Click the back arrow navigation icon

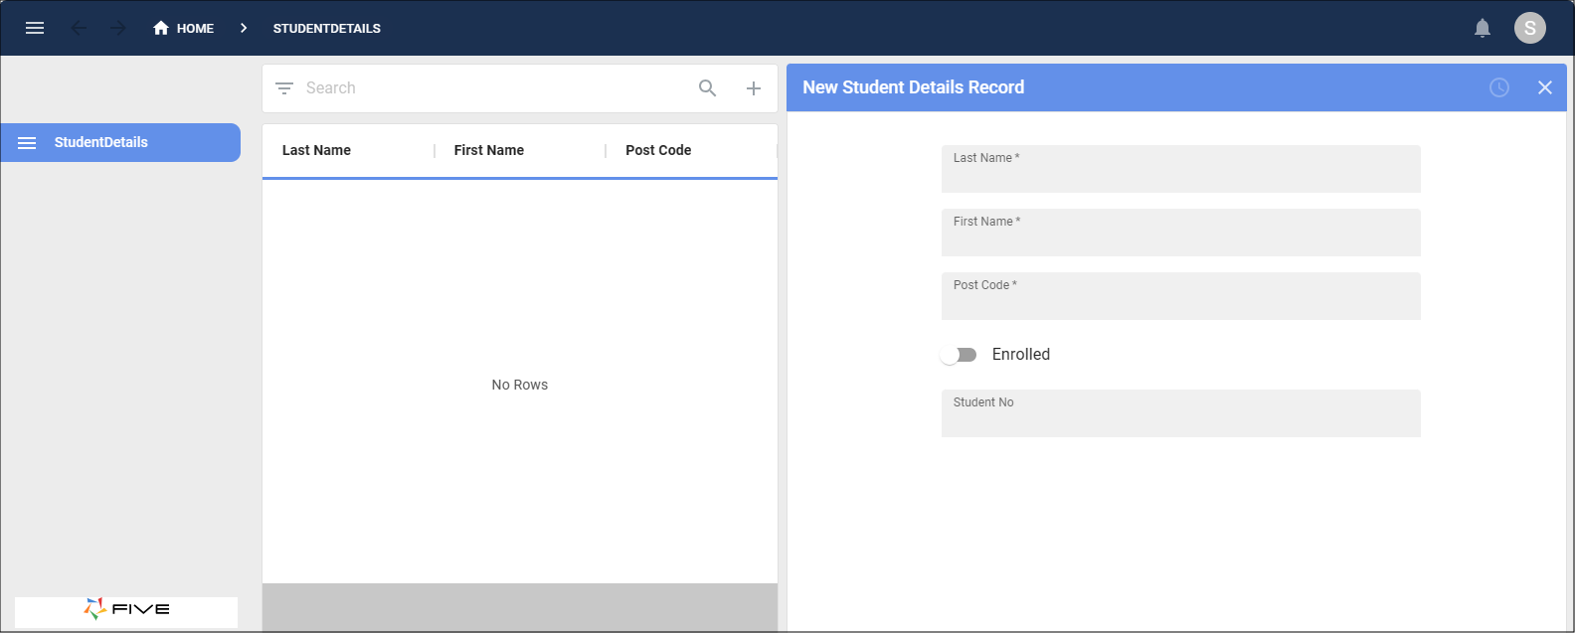79,28
